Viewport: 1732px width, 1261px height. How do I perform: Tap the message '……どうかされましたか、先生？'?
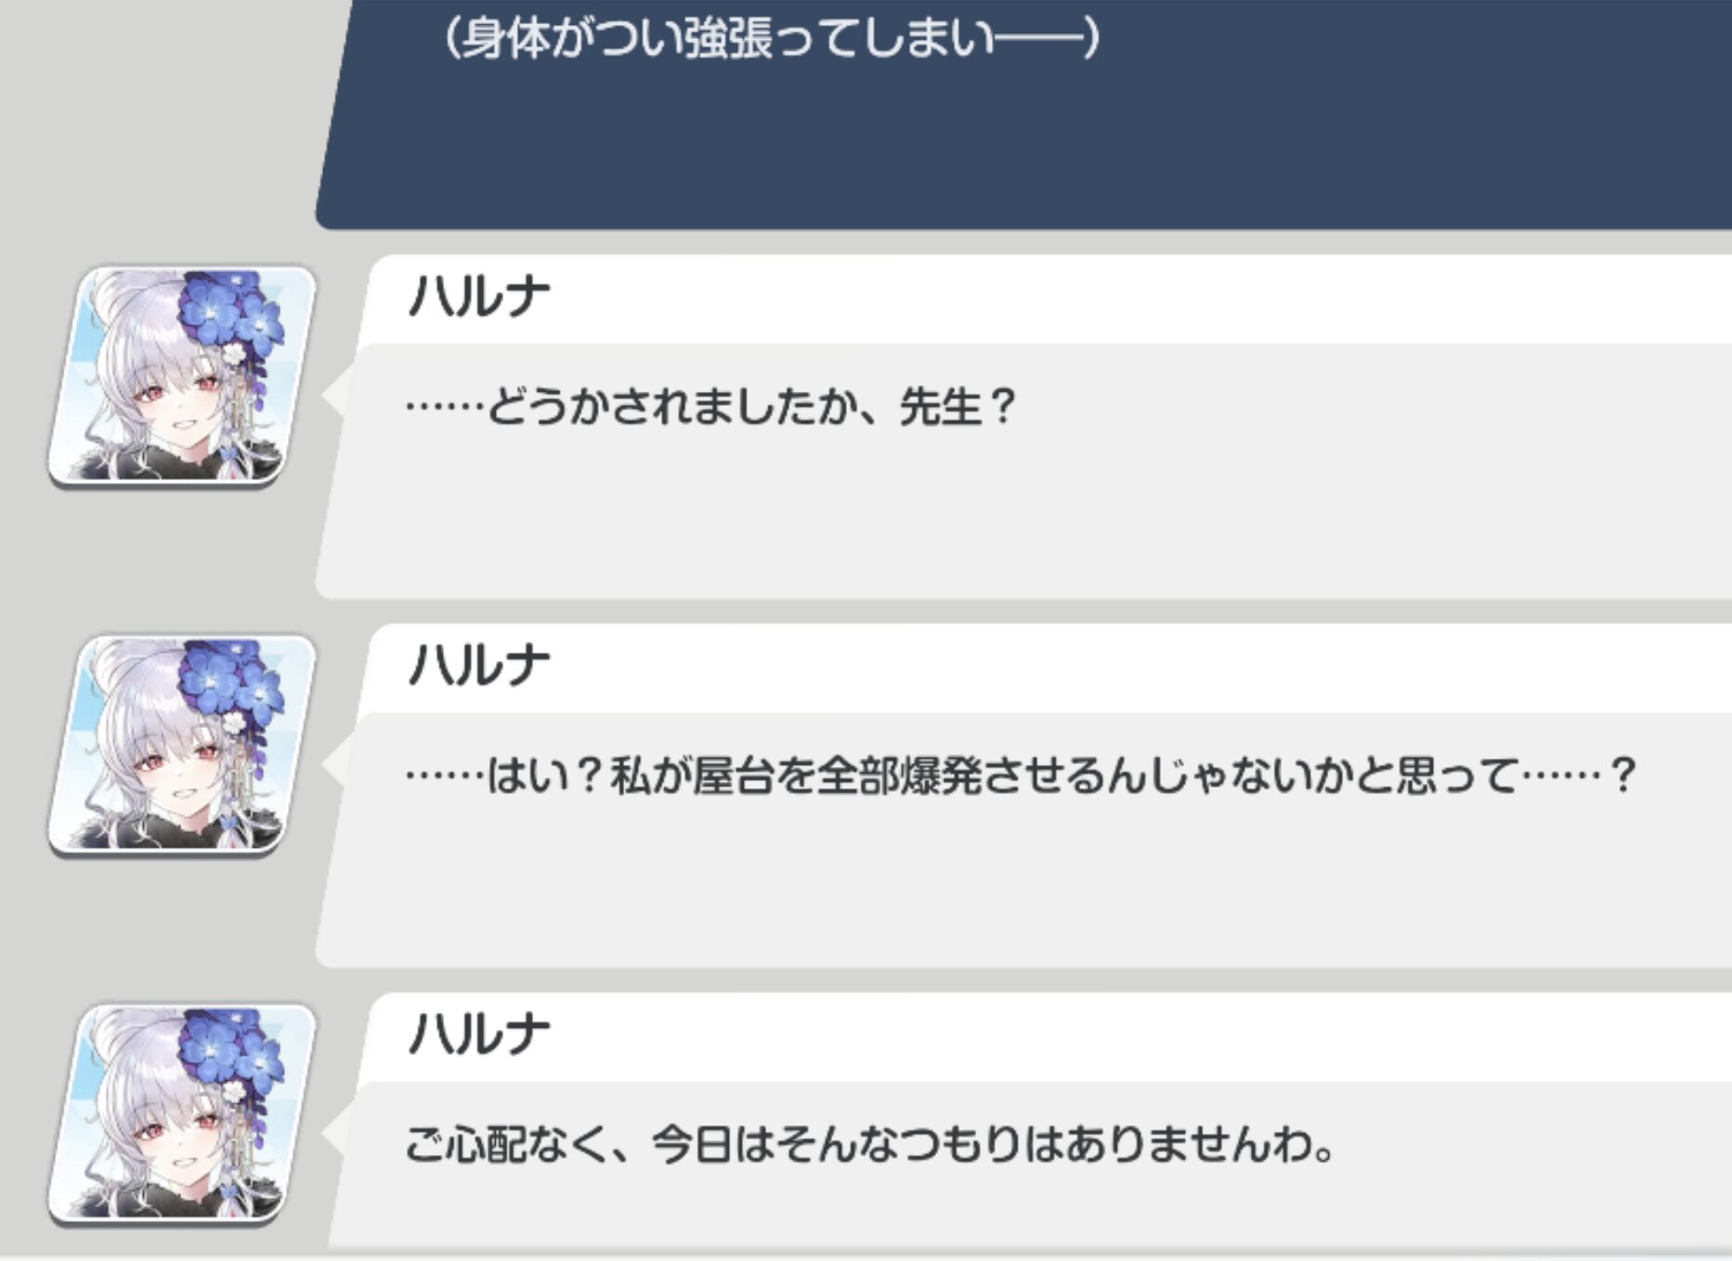(x=711, y=407)
